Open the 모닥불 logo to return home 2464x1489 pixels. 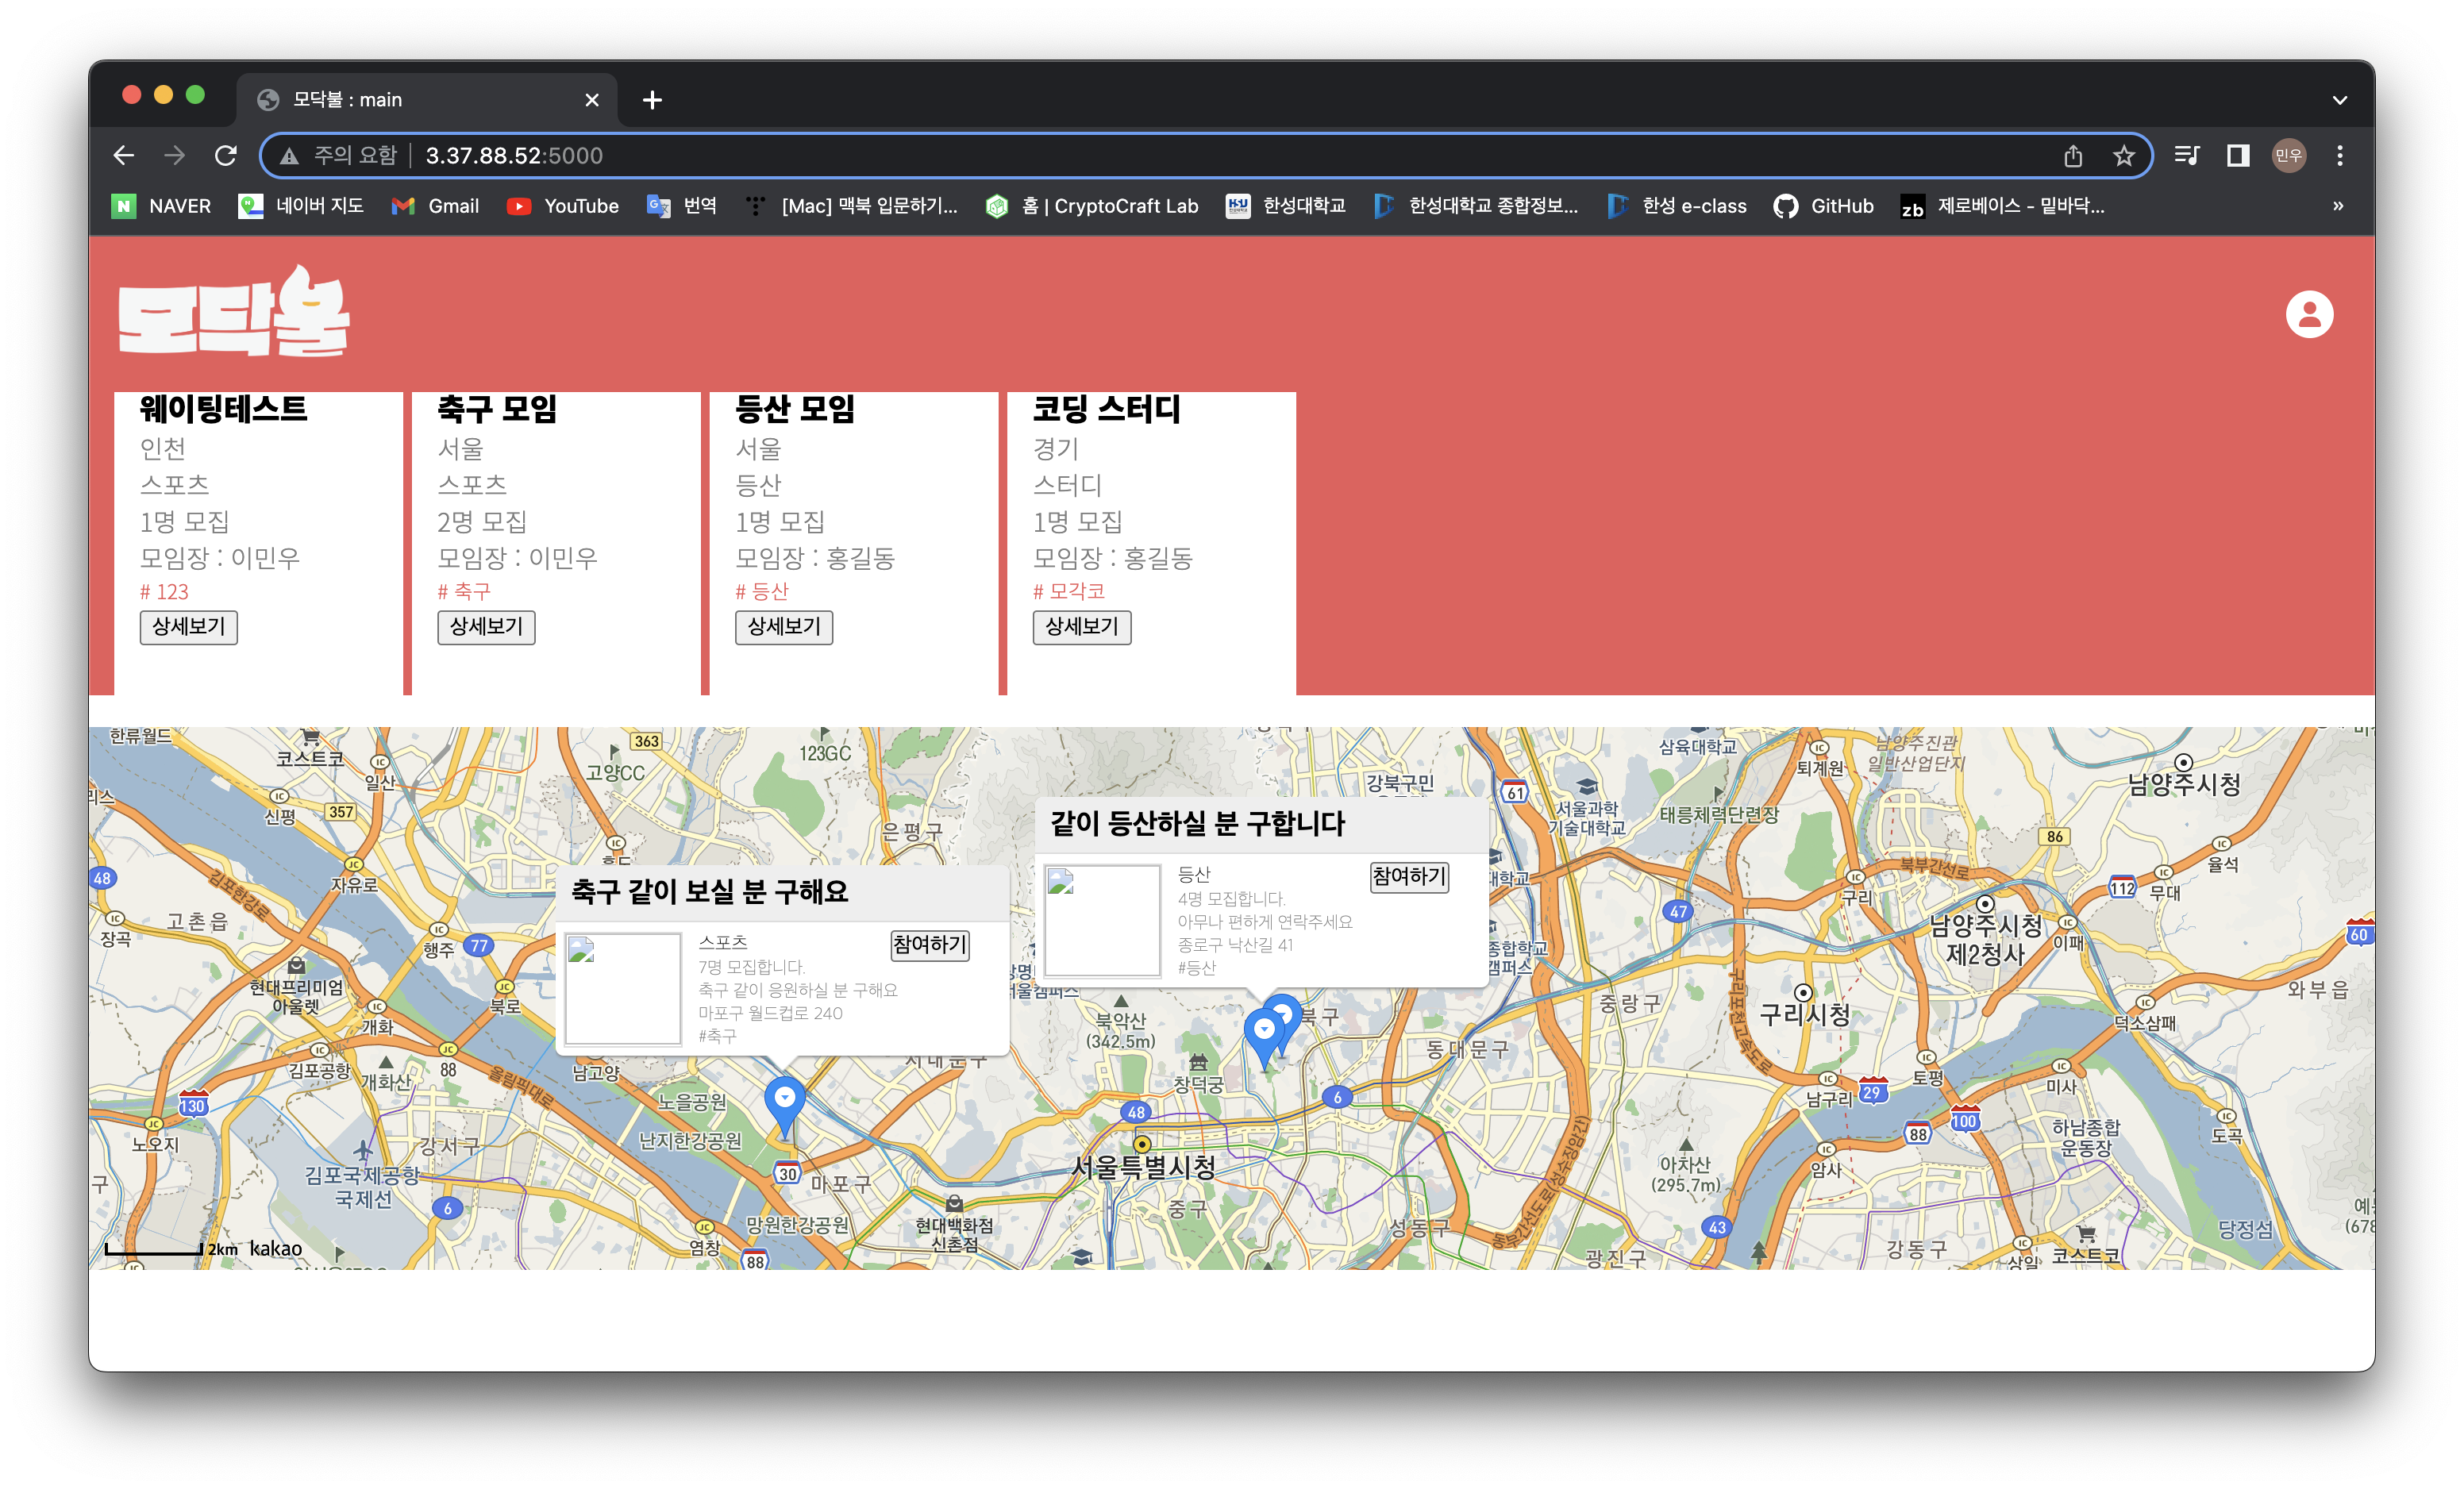pyautogui.click(x=235, y=313)
